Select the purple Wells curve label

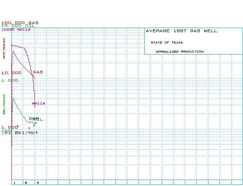pyautogui.click(x=38, y=103)
